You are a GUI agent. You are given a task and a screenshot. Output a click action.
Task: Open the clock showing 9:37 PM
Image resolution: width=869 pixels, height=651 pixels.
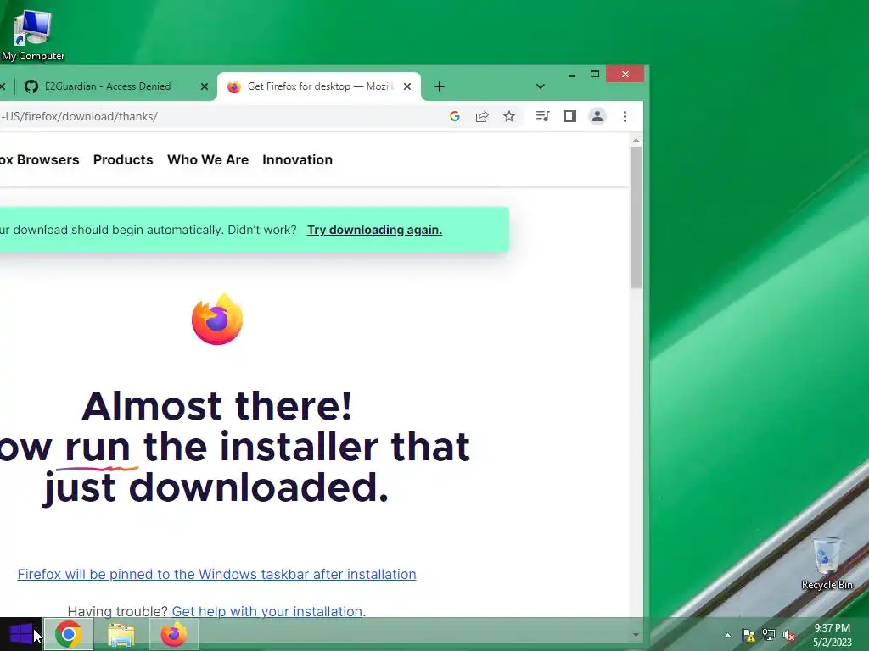click(x=832, y=635)
